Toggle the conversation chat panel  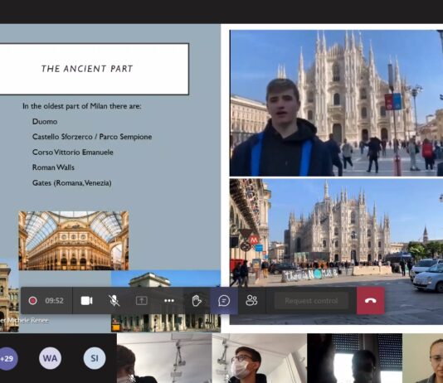pyautogui.click(x=224, y=301)
